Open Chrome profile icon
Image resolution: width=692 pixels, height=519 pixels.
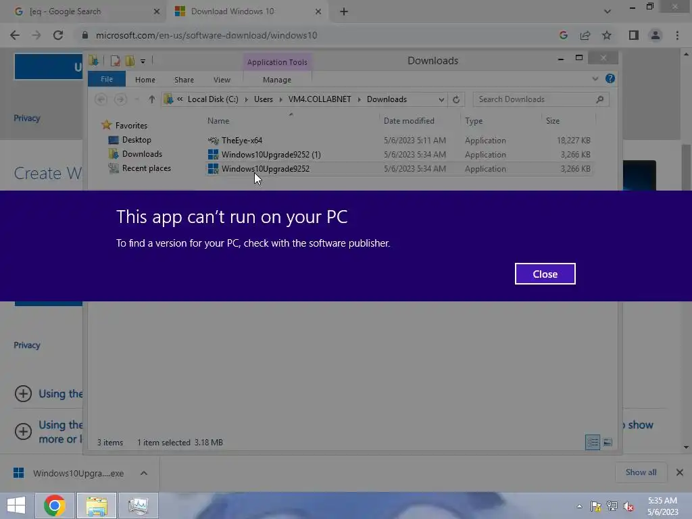pos(655,35)
